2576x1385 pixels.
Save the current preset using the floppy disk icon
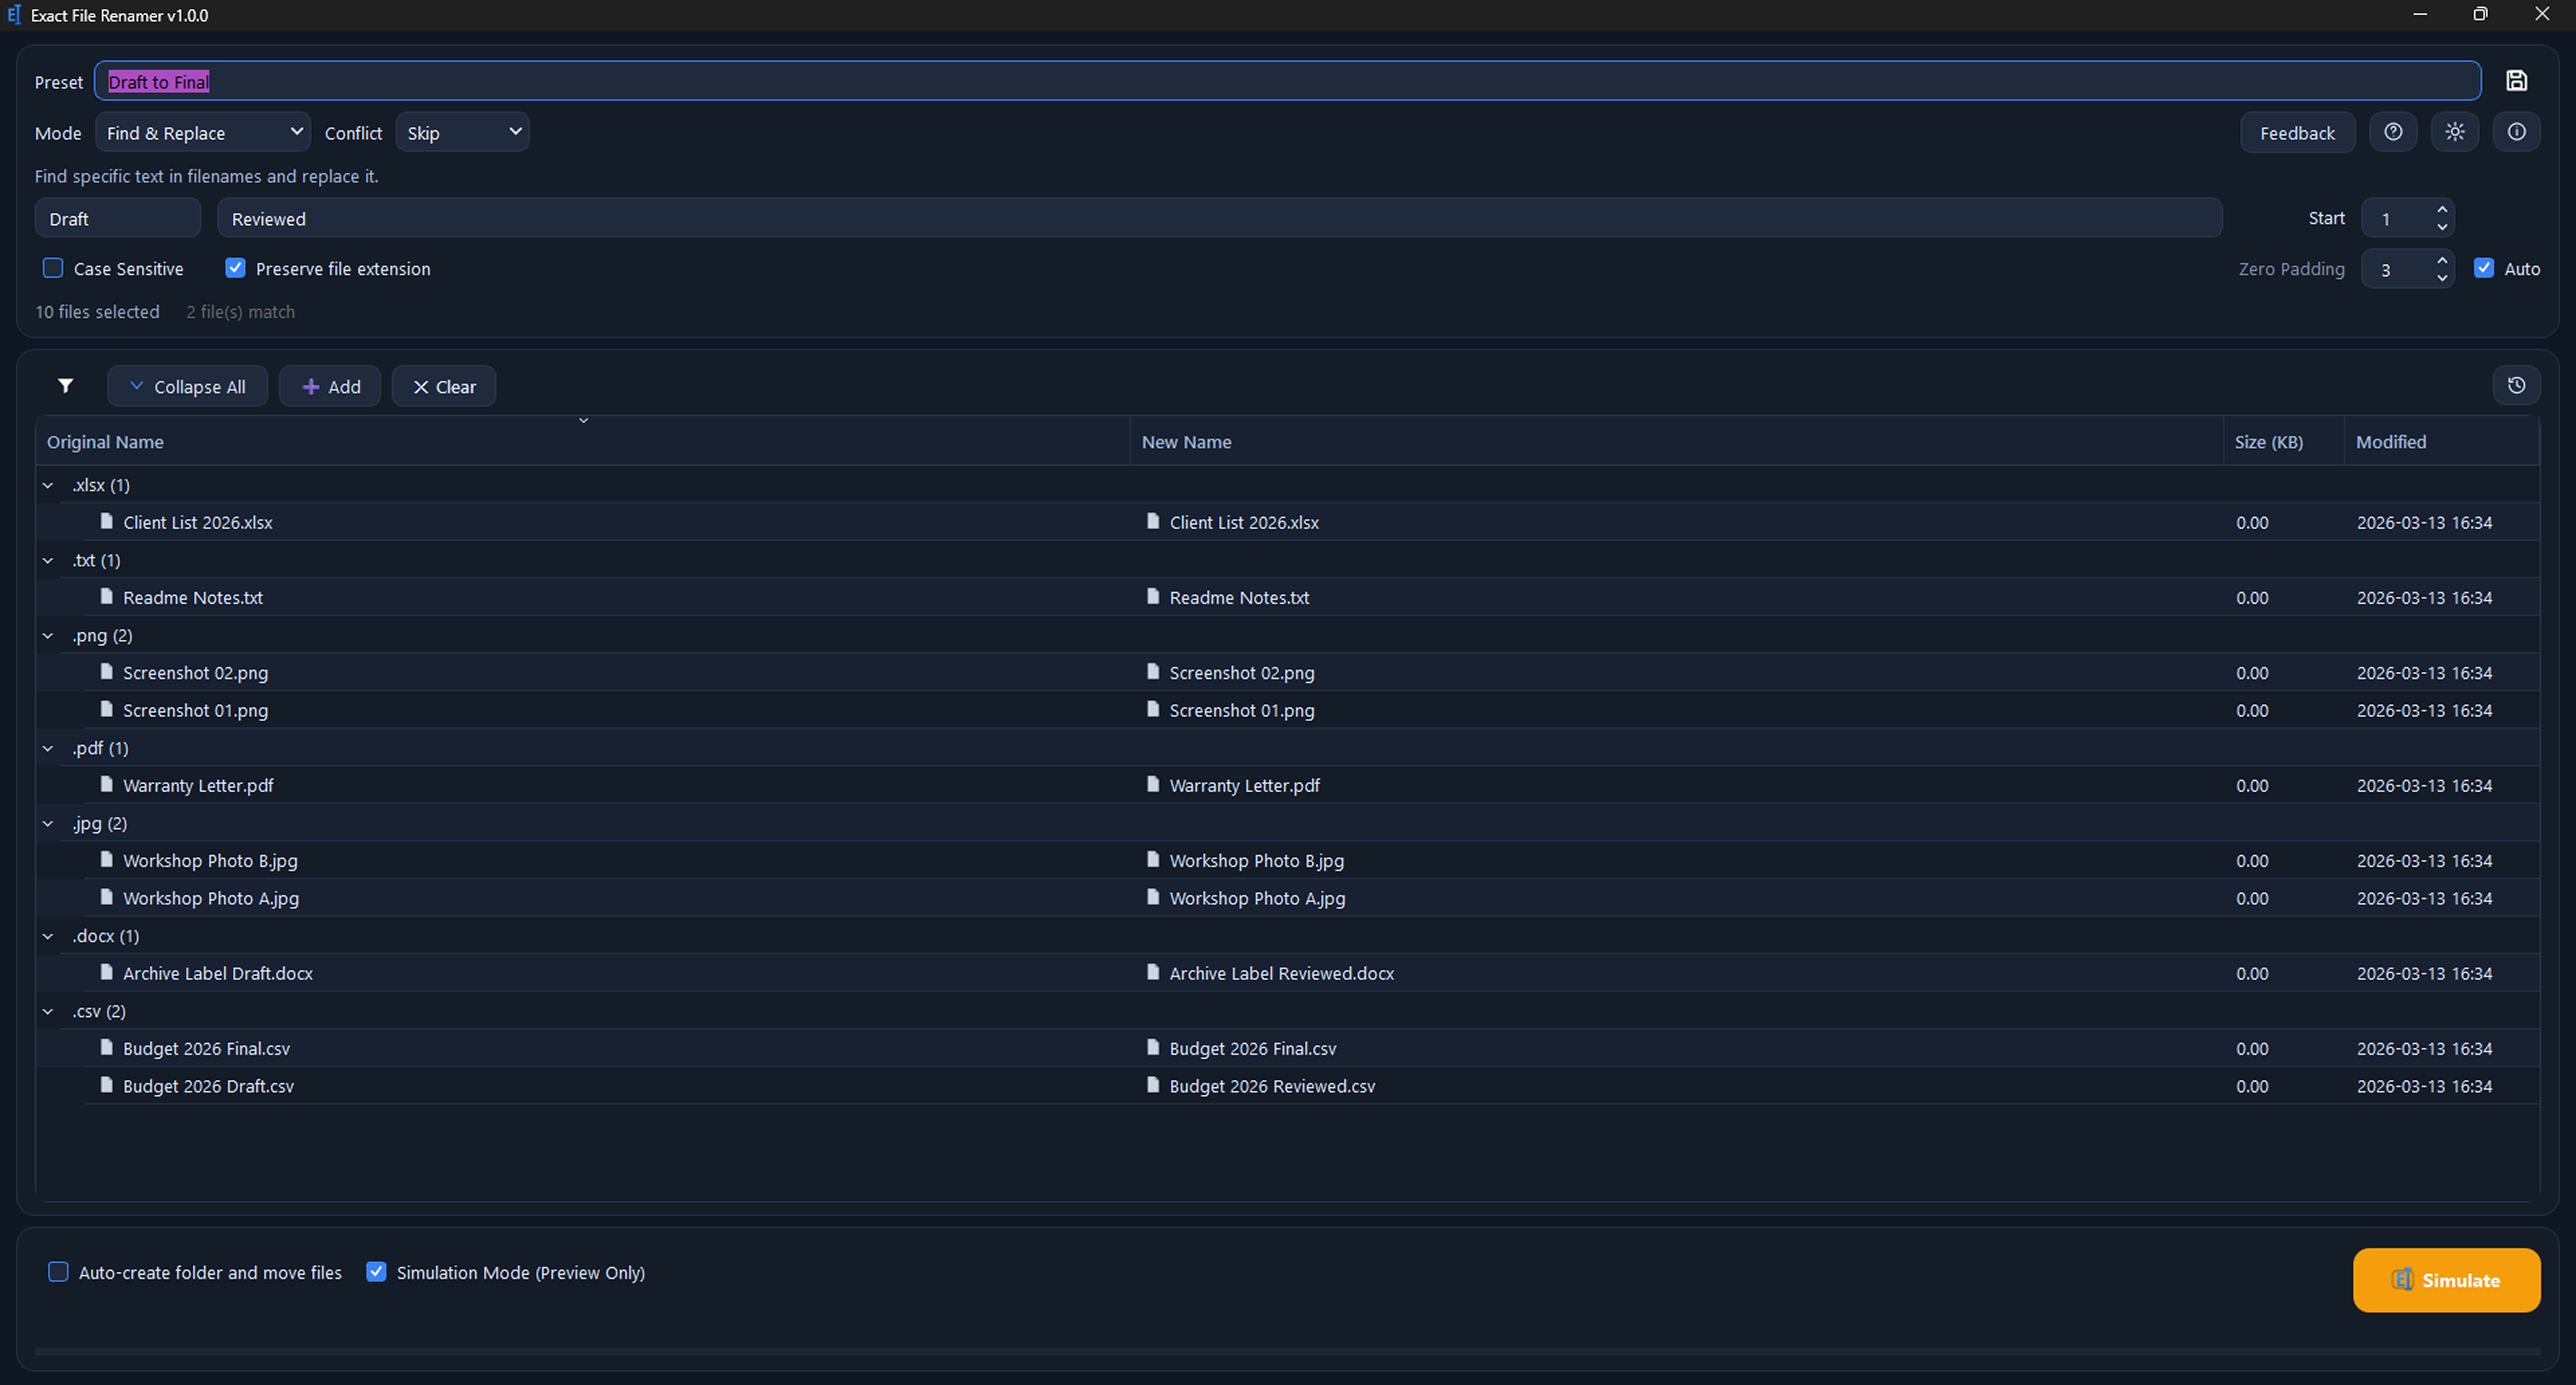click(x=2517, y=81)
